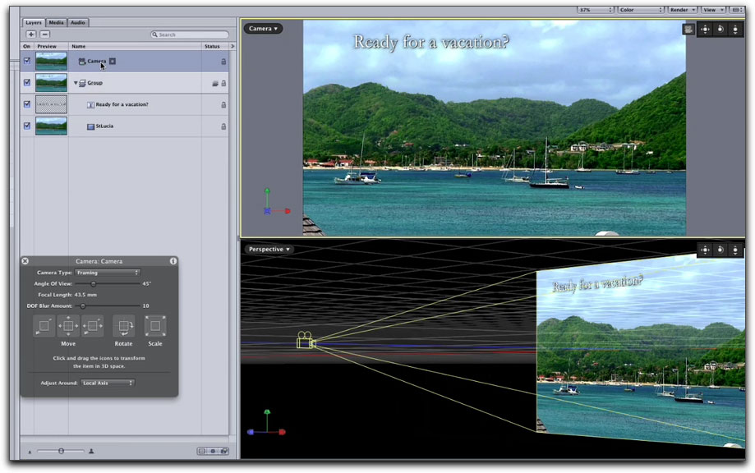The image size is (755, 473).
Task: Click the Remove layer minus button
Action: [x=45, y=34]
